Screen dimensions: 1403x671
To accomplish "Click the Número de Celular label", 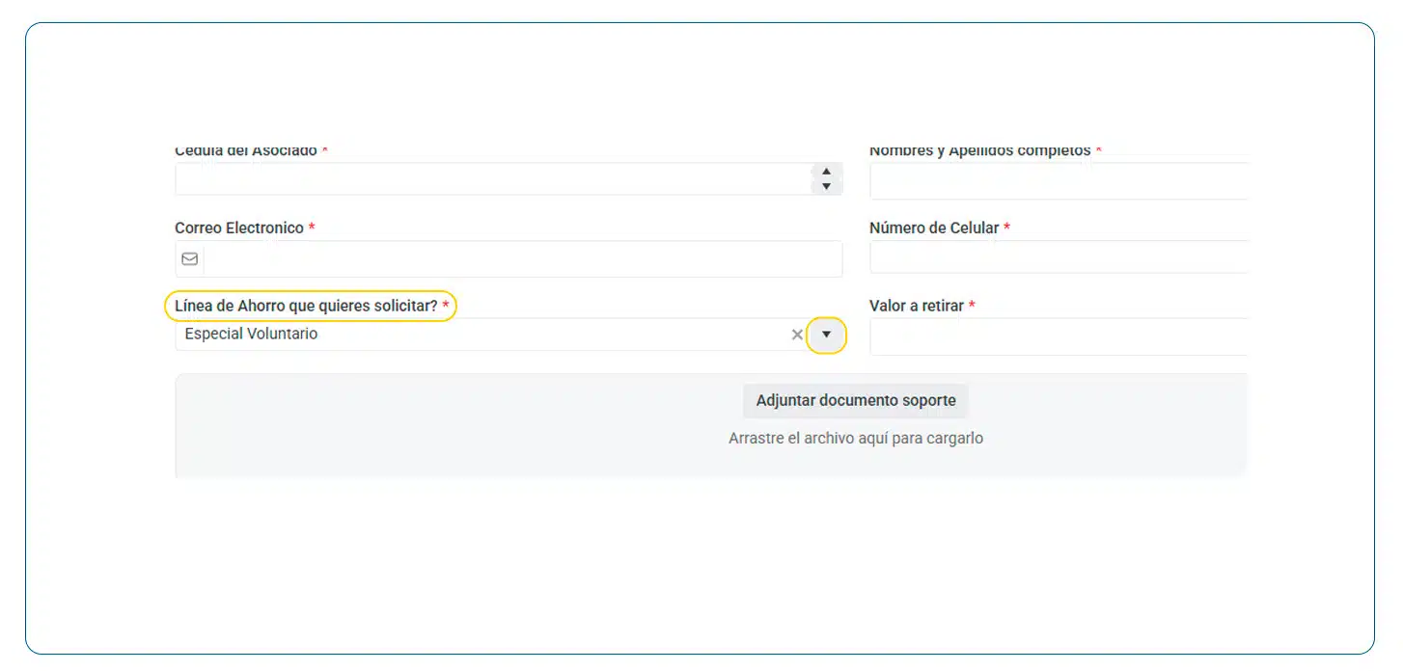I will (x=933, y=228).
